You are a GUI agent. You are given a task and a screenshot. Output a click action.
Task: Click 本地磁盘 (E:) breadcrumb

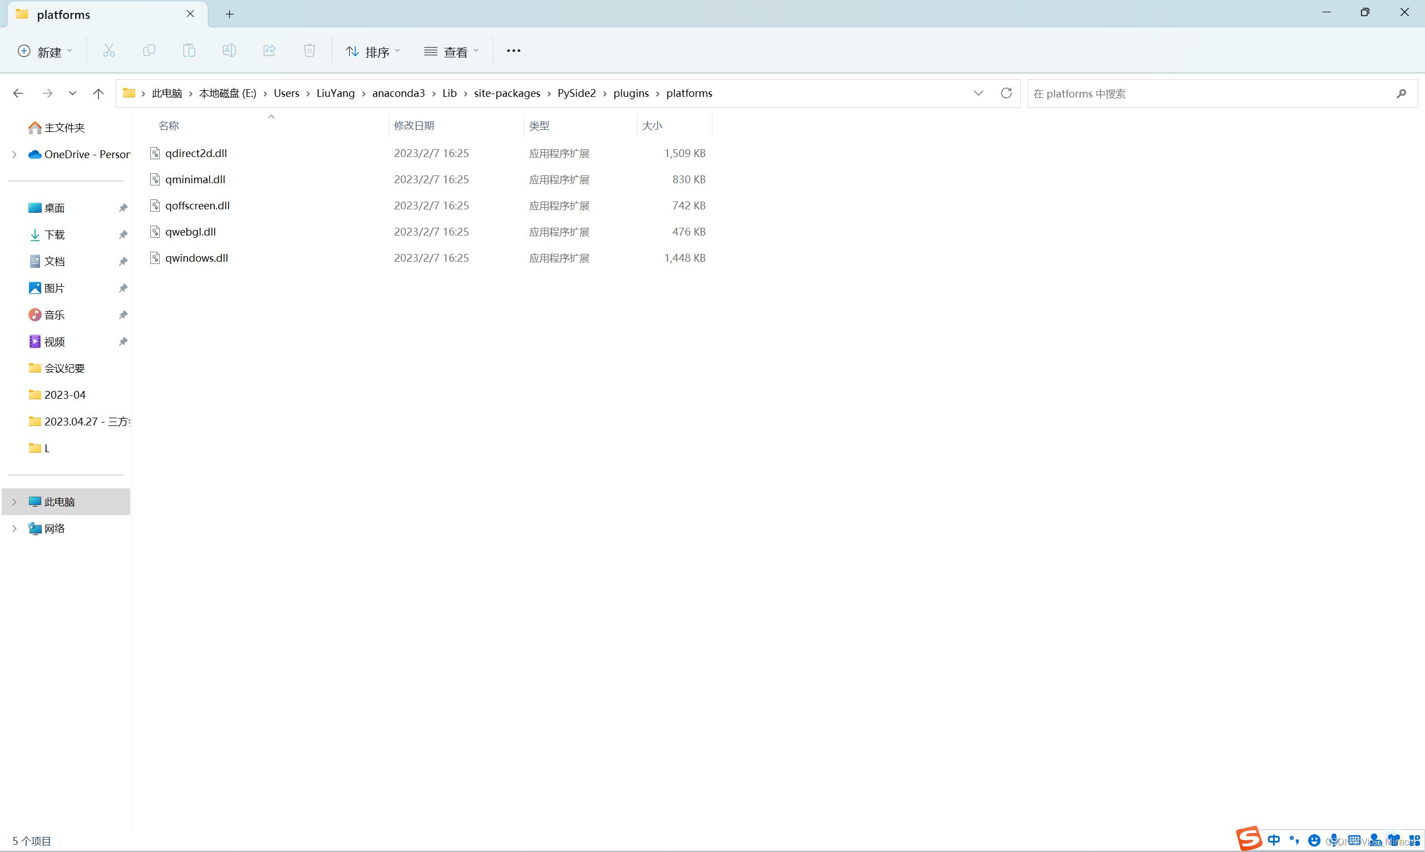click(228, 93)
